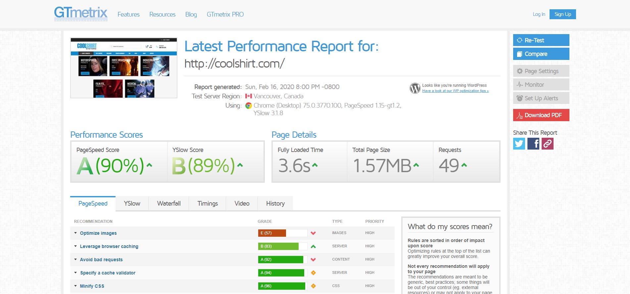Click A (94) grade bar
This screenshot has width=630, height=294.
(282, 273)
